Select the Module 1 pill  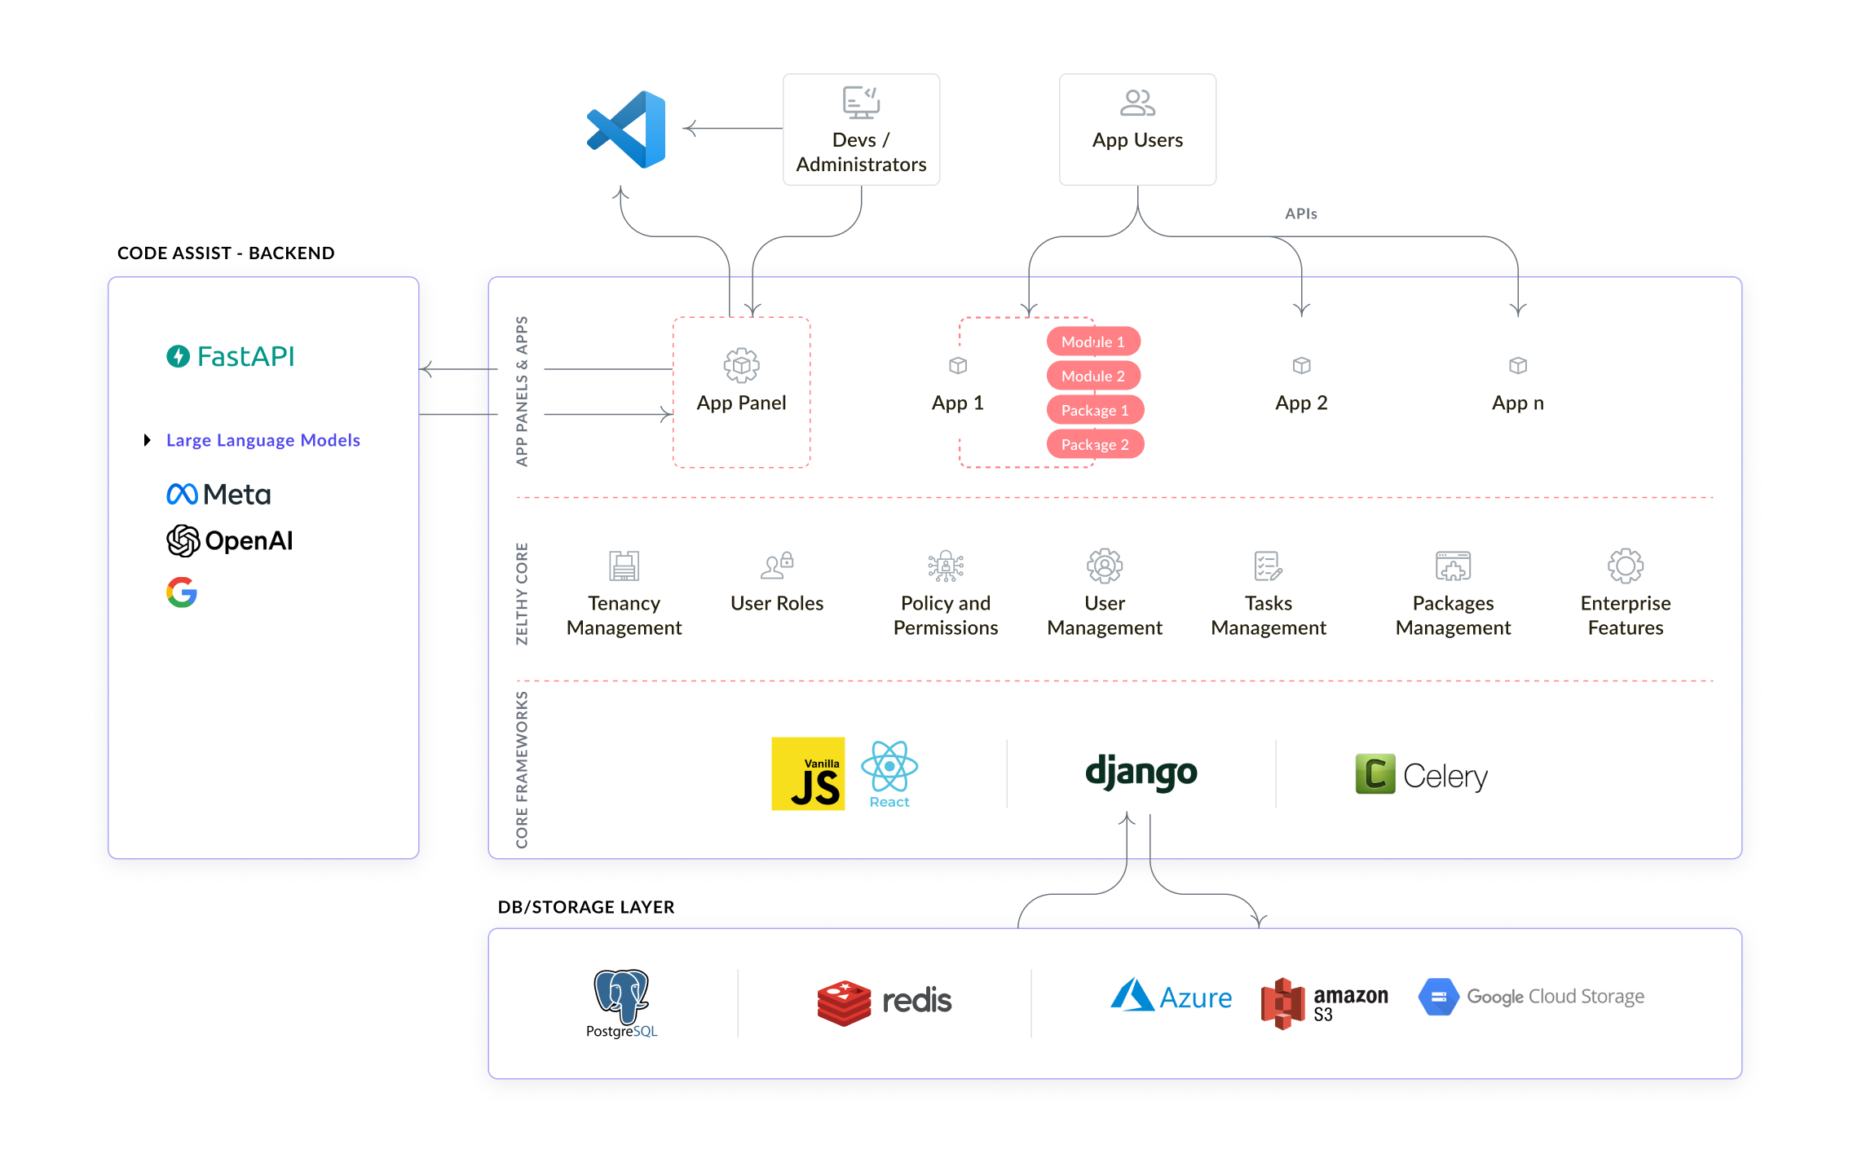[x=1092, y=341]
